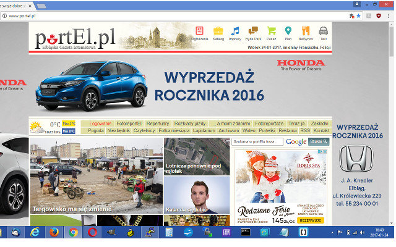Open a new tab with the tab button

click(41, 6)
